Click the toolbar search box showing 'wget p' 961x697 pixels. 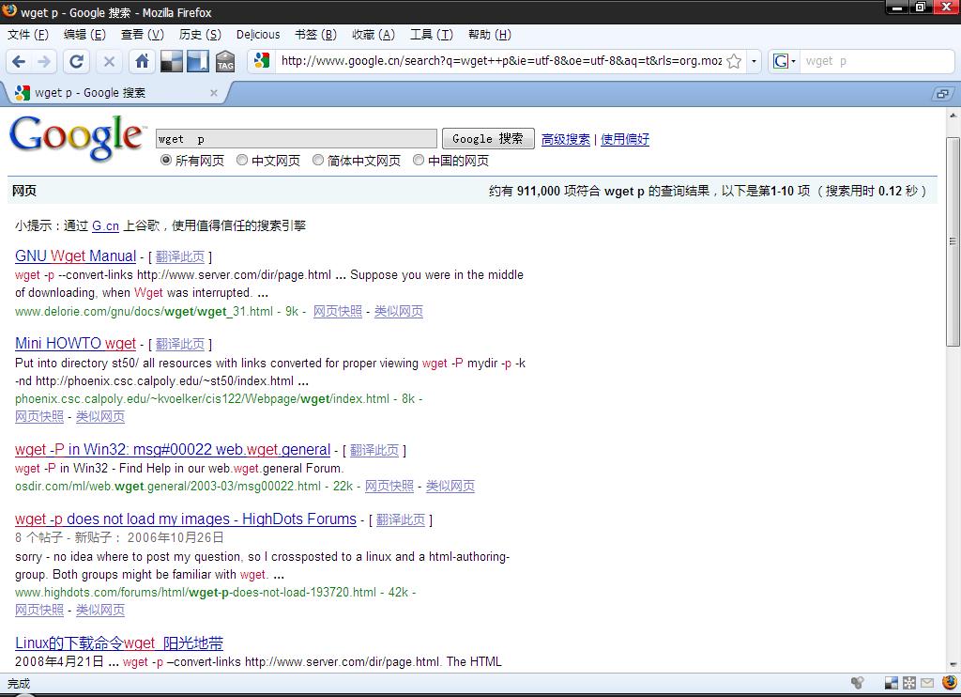(877, 61)
